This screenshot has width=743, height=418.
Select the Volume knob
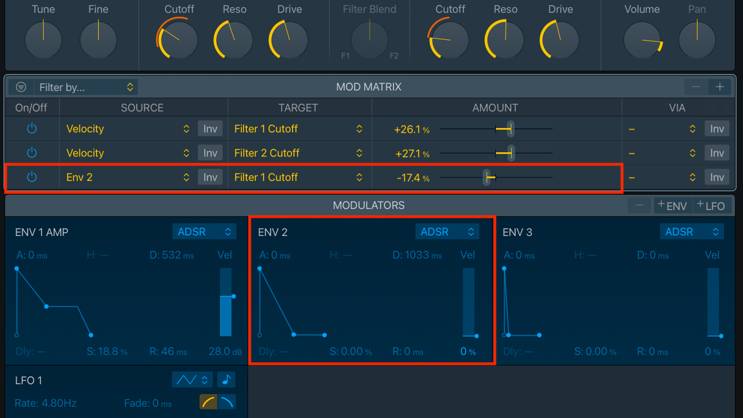tap(642, 39)
